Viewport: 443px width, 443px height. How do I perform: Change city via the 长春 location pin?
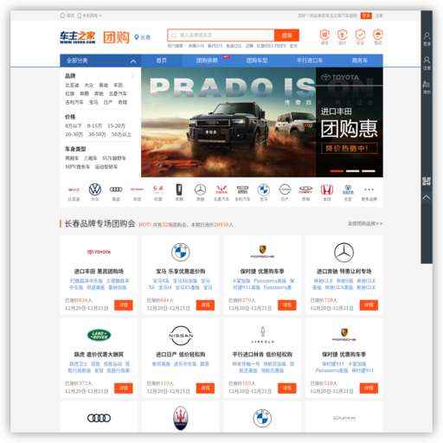point(142,37)
